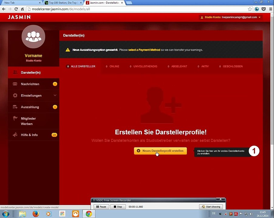The width and height of the screenshot is (274, 218).
Task: Switch to the Top 100 Station tab
Action: pos(63,3)
